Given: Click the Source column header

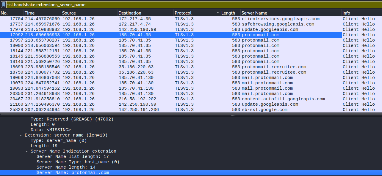Looking at the screenshot, I should click(x=89, y=13).
